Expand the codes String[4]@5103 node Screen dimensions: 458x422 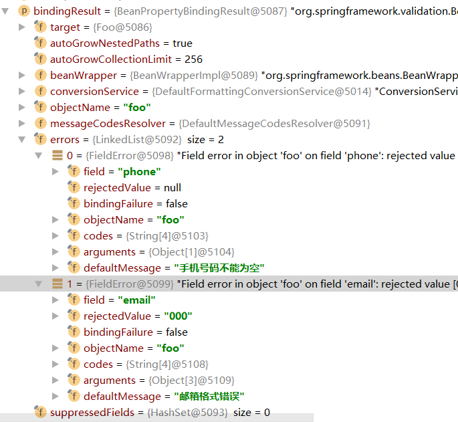[55, 236]
